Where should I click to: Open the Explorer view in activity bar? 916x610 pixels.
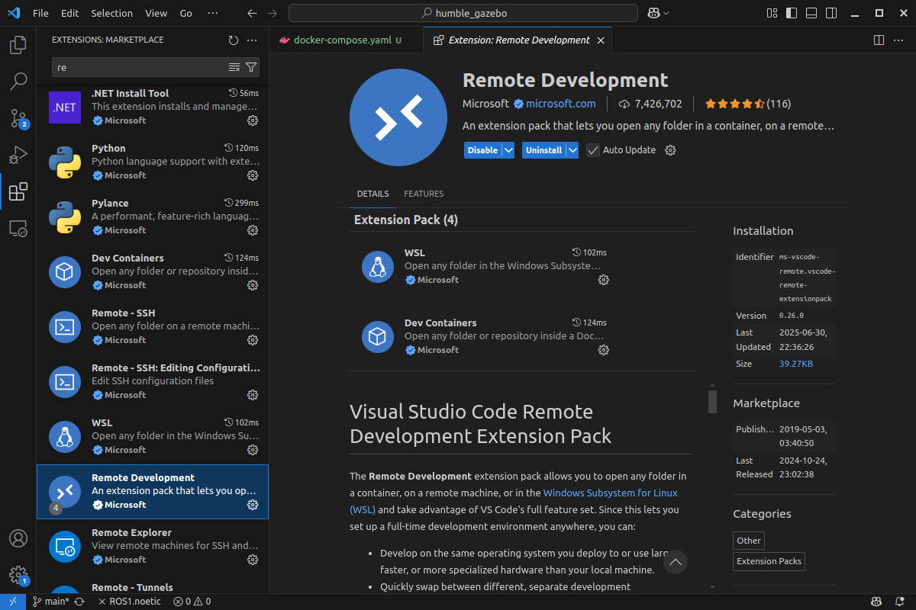pos(18,45)
